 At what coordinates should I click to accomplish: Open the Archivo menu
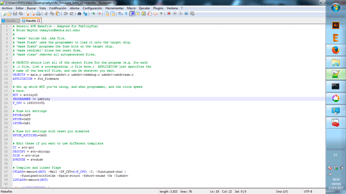click(x=7, y=8)
